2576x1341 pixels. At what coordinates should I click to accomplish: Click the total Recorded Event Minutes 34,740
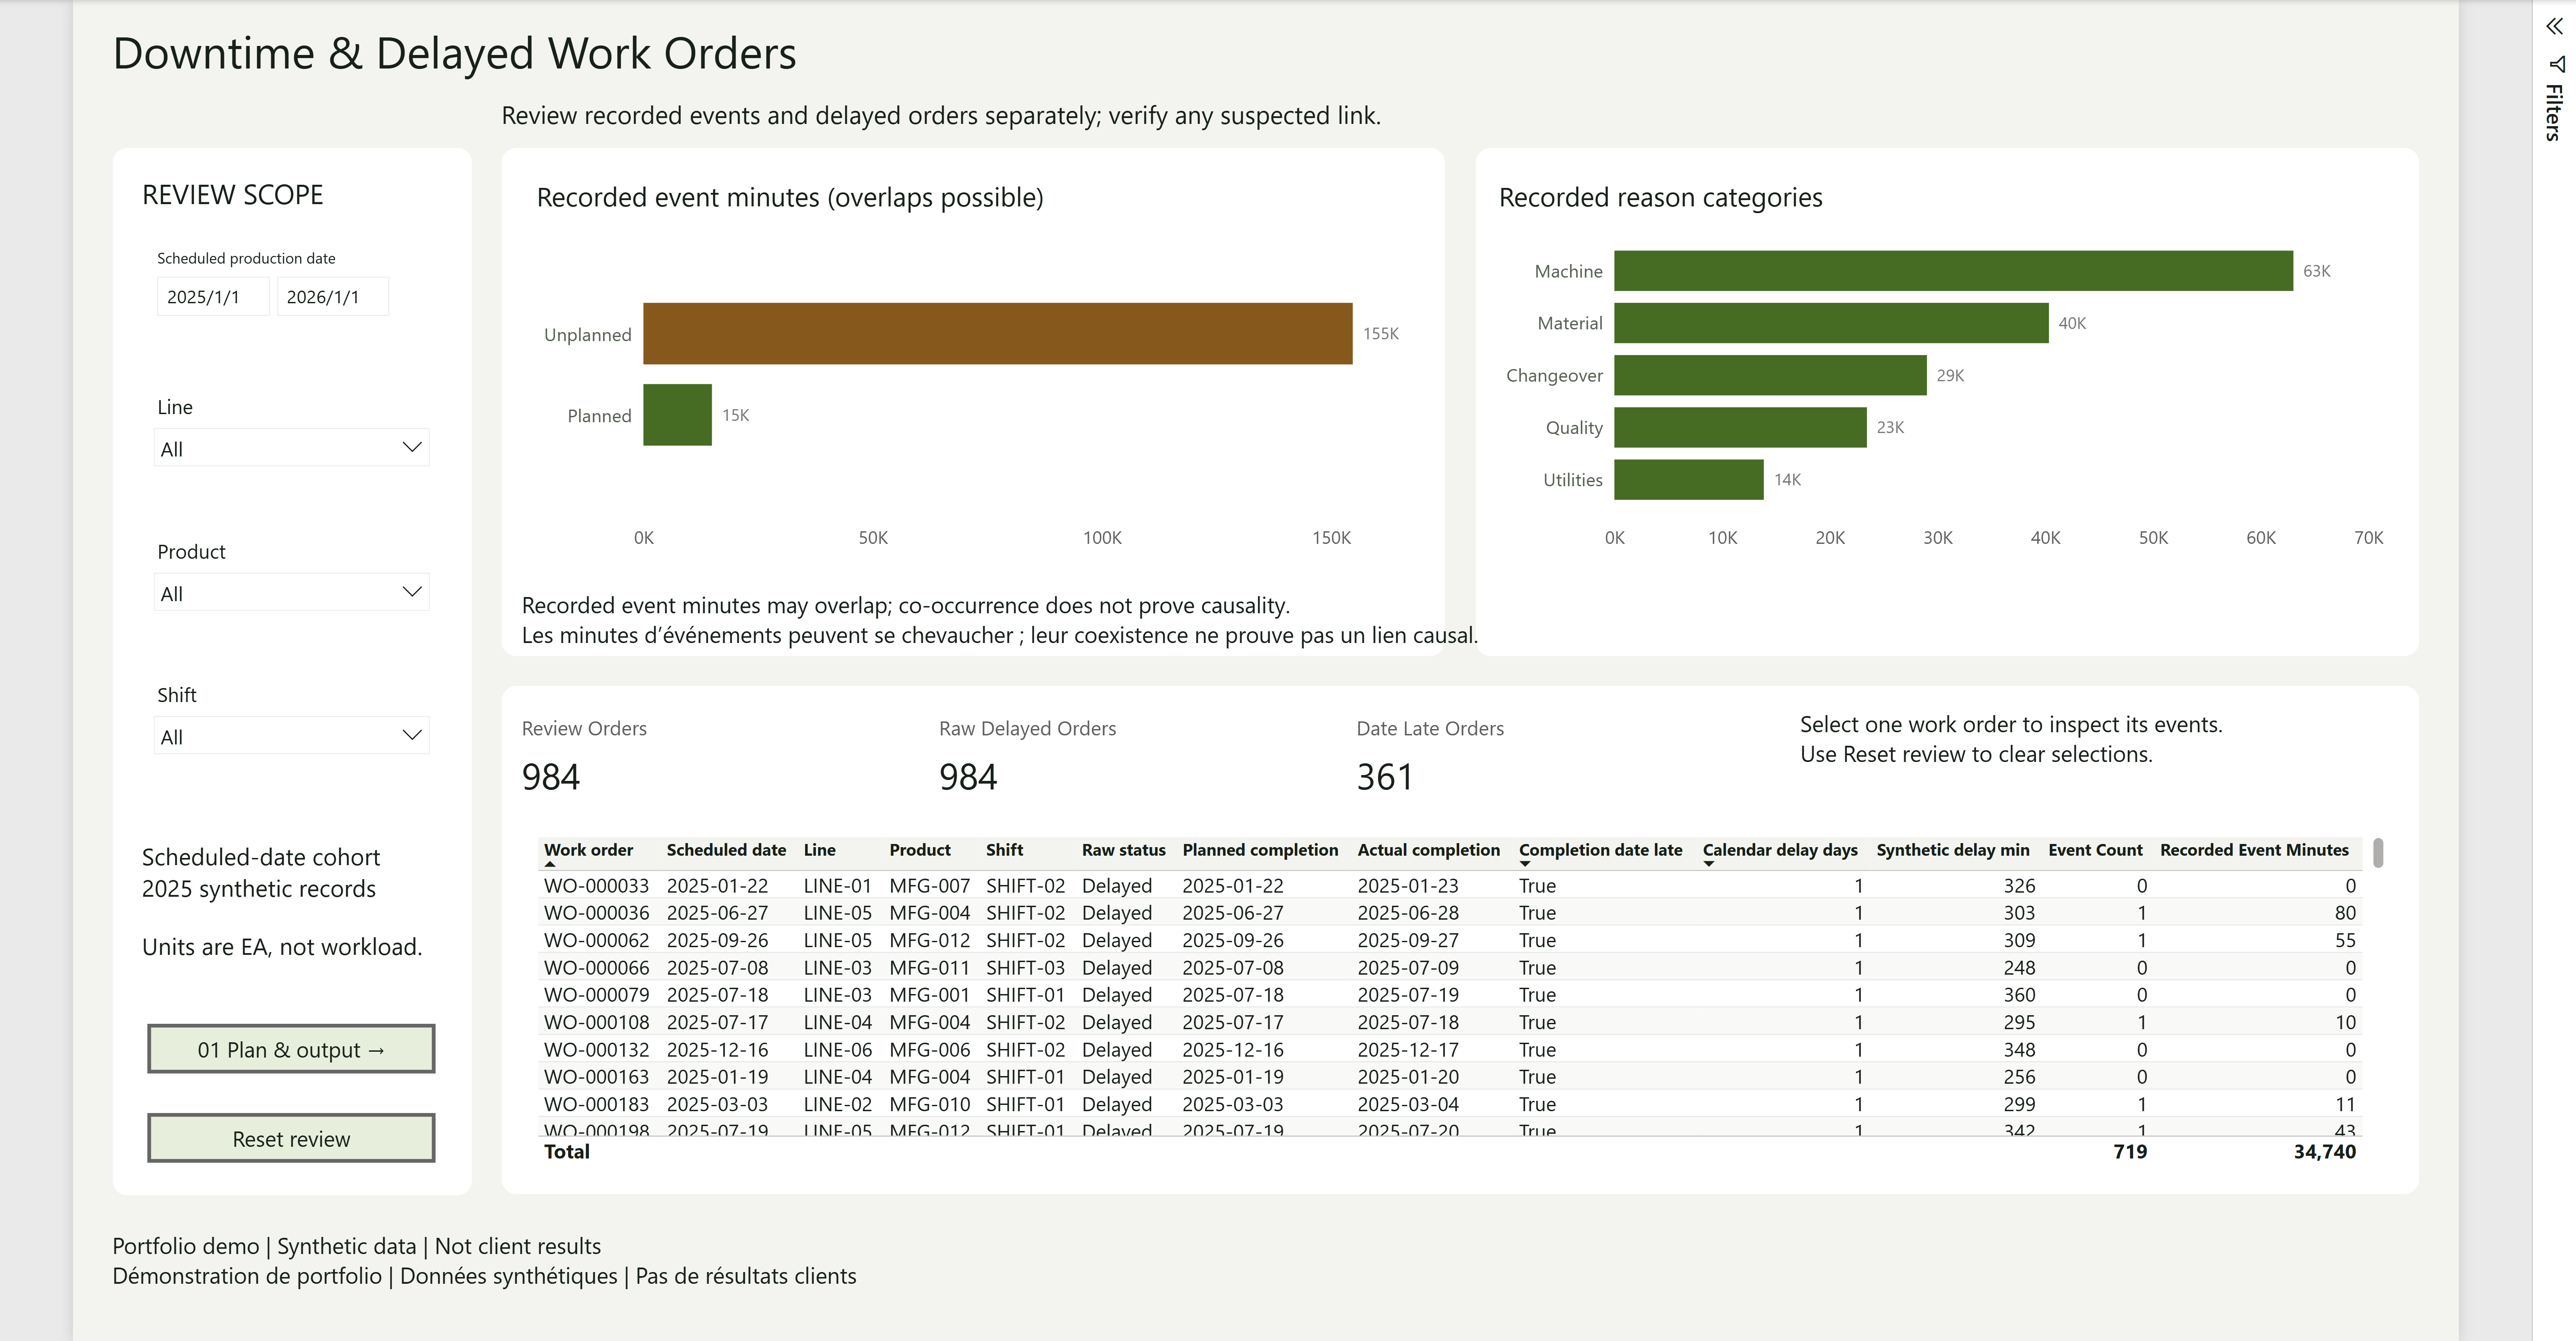(2324, 1152)
